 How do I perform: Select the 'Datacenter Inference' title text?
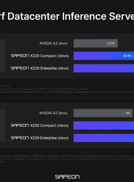tap(57, 16)
